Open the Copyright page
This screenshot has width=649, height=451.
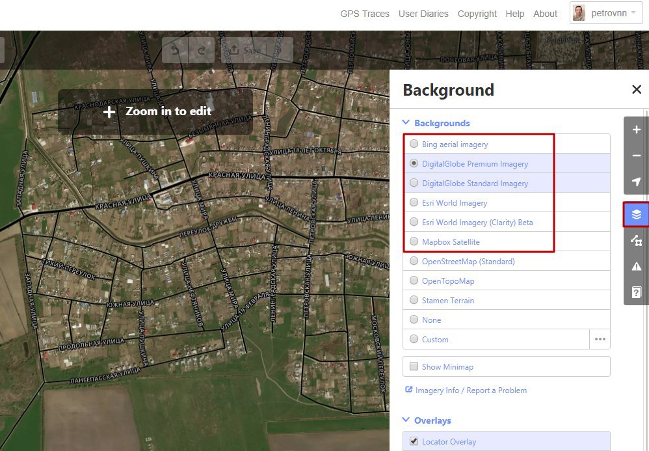(x=477, y=14)
